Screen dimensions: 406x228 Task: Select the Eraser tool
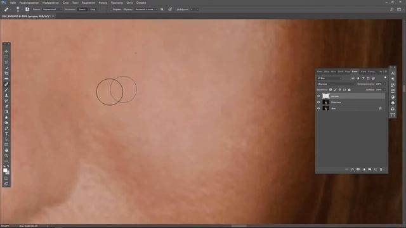click(x=6, y=106)
